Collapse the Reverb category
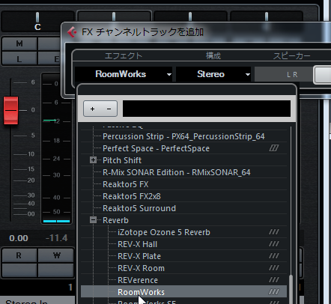This screenshot has height=304, width=331. click(x=93, y=220)
